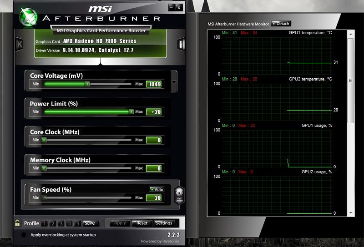Click the Core Clock slider handle
The width and height of the screenshot is (364, 247).
44,140
